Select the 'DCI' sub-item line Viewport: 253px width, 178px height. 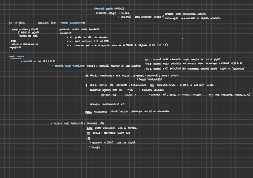tap(90, 41)
